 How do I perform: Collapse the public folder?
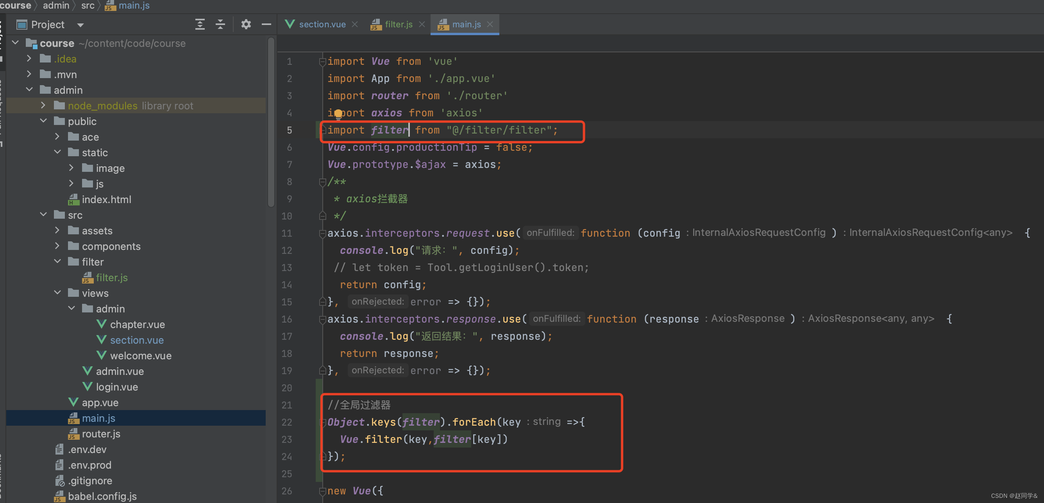[43, 121]
